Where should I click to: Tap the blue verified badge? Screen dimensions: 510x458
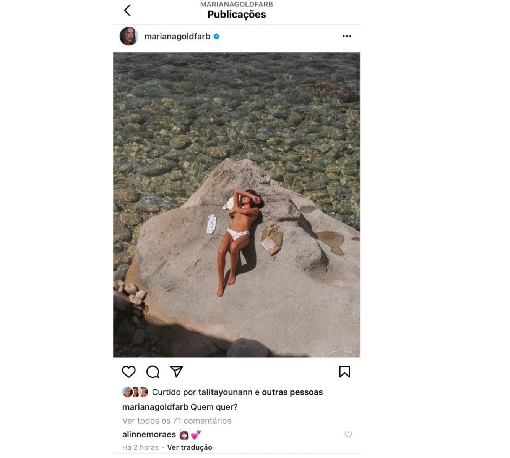[216, 36]
